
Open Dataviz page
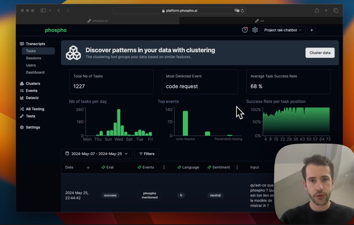(x=32, y=98)
